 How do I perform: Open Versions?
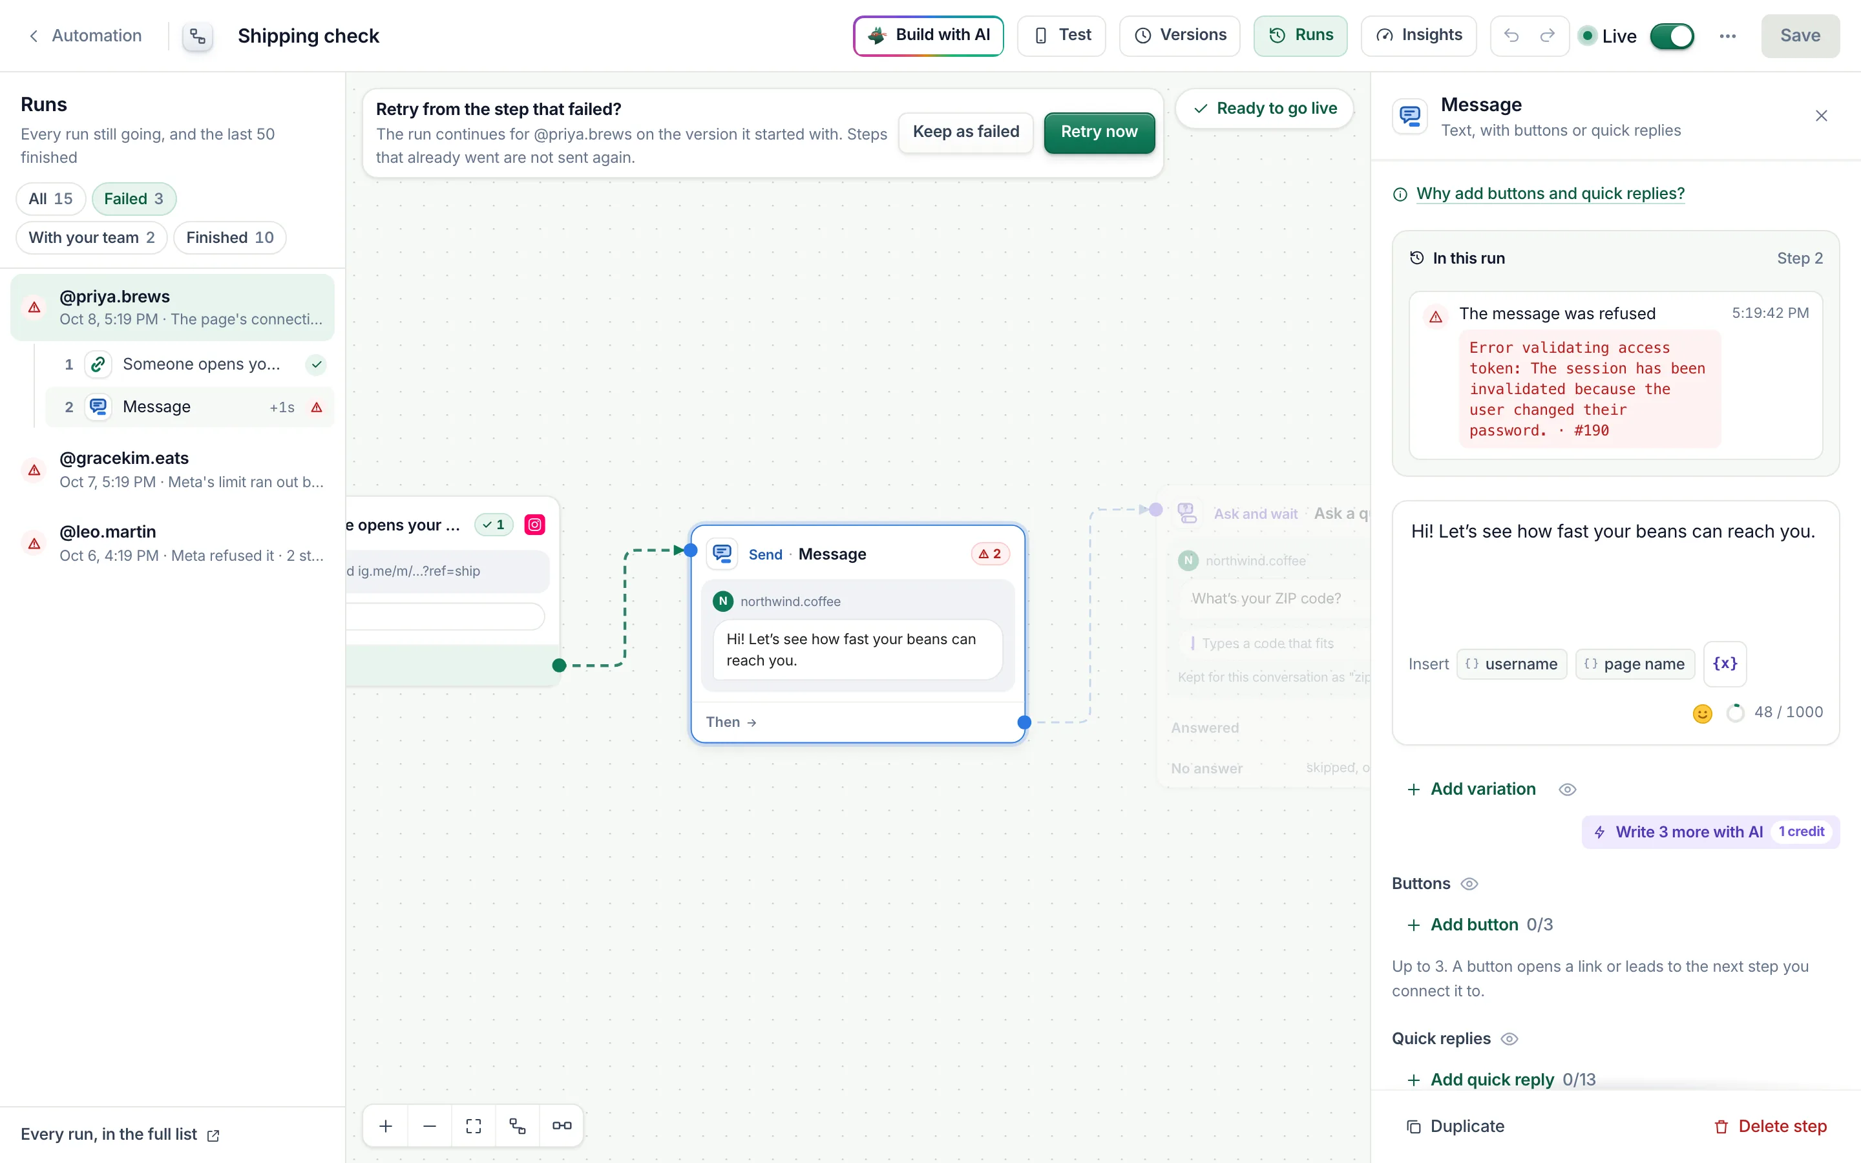1180,36
